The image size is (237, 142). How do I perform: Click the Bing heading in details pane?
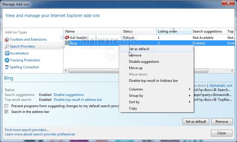(9, 78)
